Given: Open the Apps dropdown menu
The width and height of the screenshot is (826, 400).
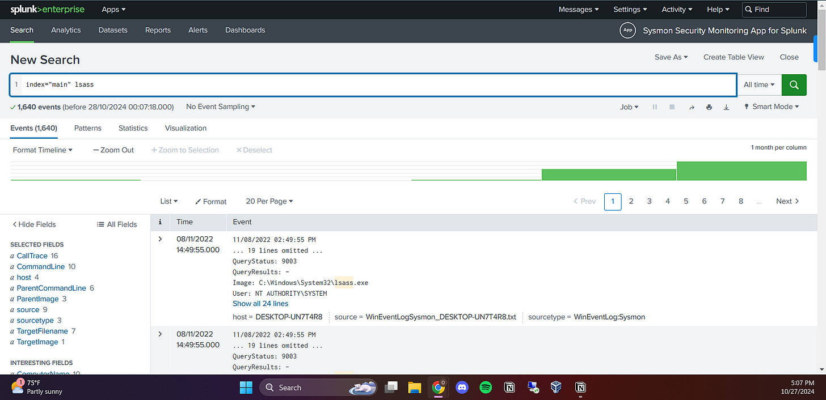Looking at the screenshot, I should (x=114, y=10).
